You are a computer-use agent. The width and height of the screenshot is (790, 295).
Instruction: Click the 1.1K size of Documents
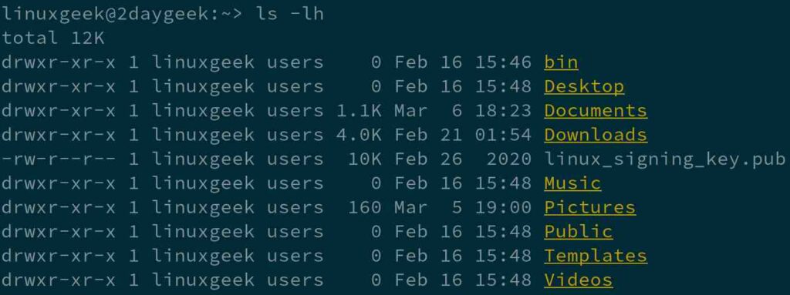(359, 111)
